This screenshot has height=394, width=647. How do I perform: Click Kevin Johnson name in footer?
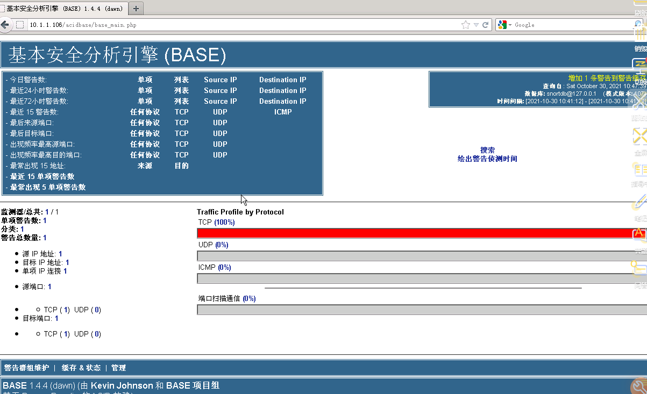[x=122, y=385]
